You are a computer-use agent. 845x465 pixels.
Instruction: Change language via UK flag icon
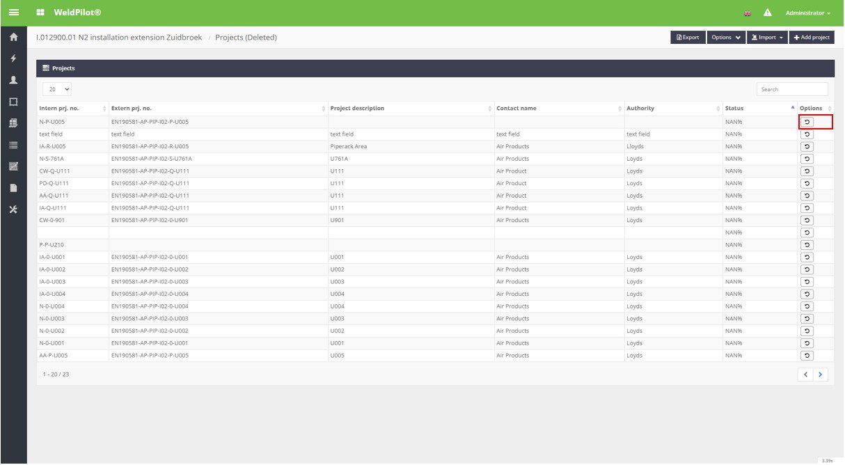coord(748,13)
